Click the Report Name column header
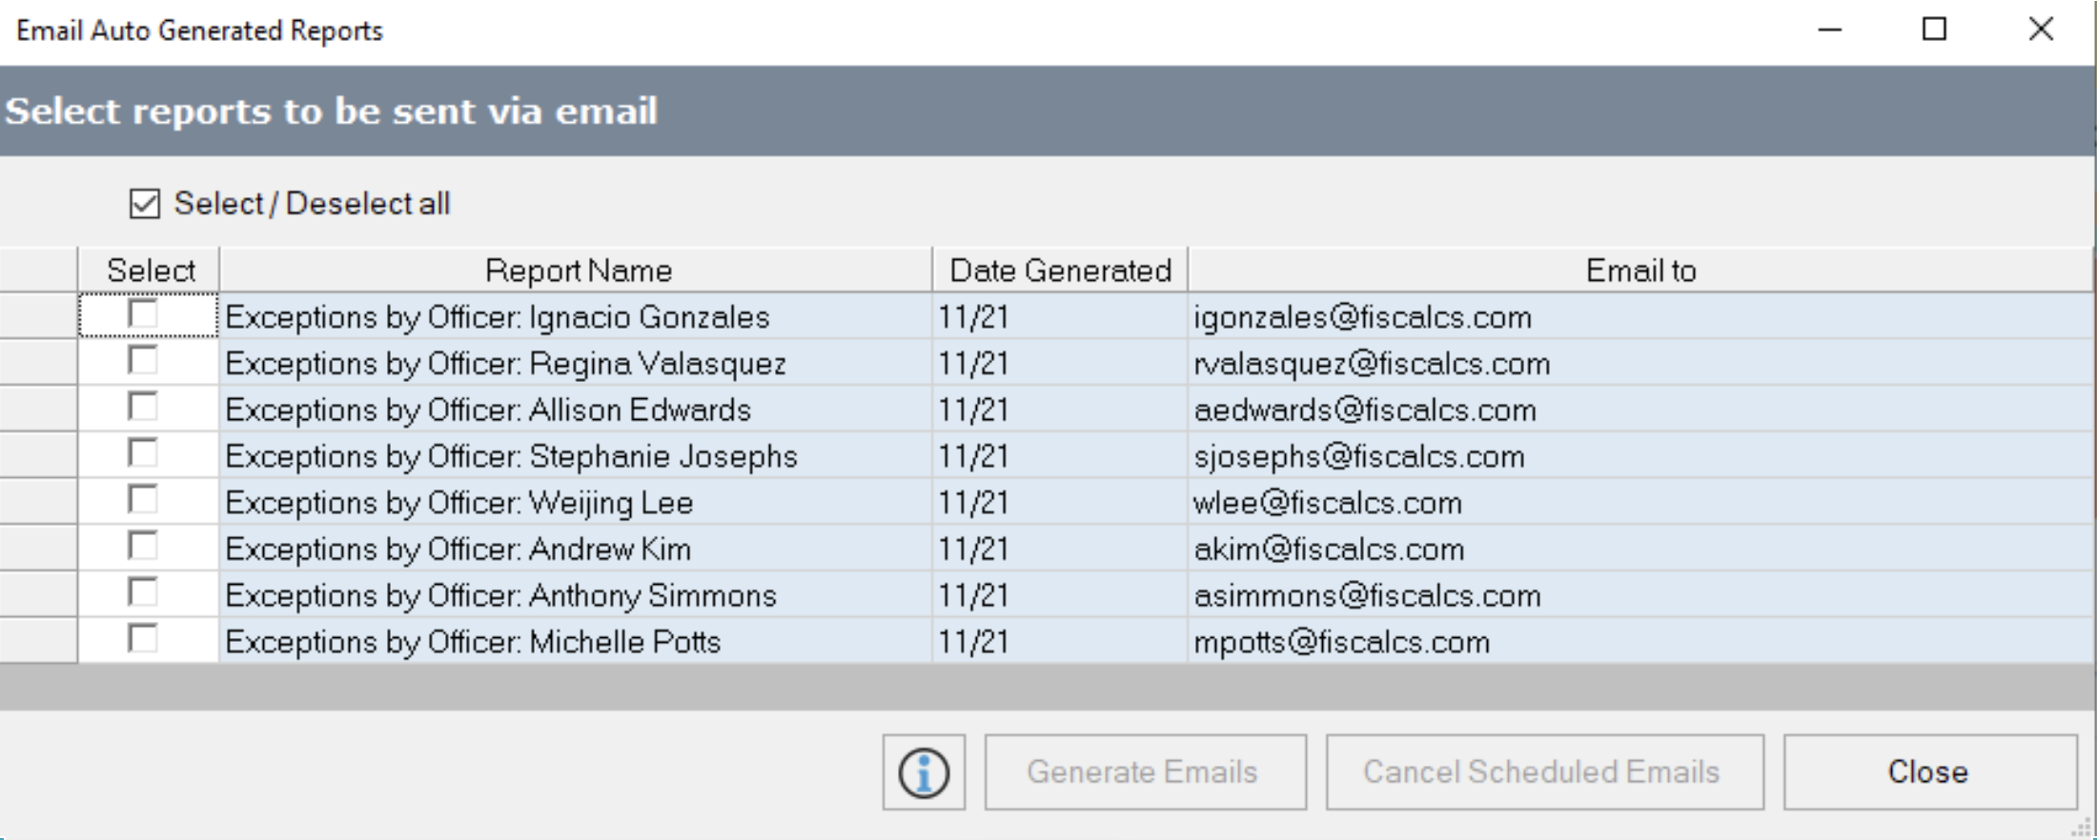The height and width of the screenshot is (840, 2097). tap(577, 270)
